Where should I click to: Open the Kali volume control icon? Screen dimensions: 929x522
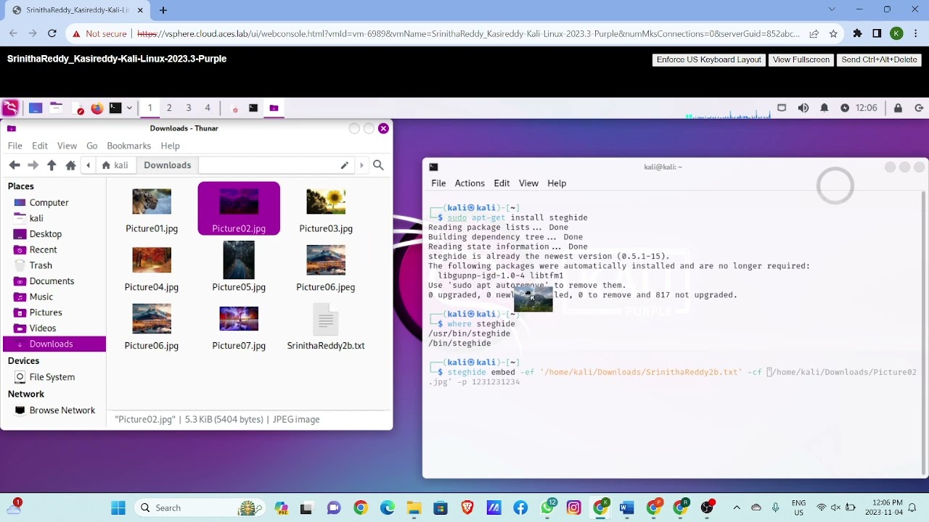[x=803, y=108]
